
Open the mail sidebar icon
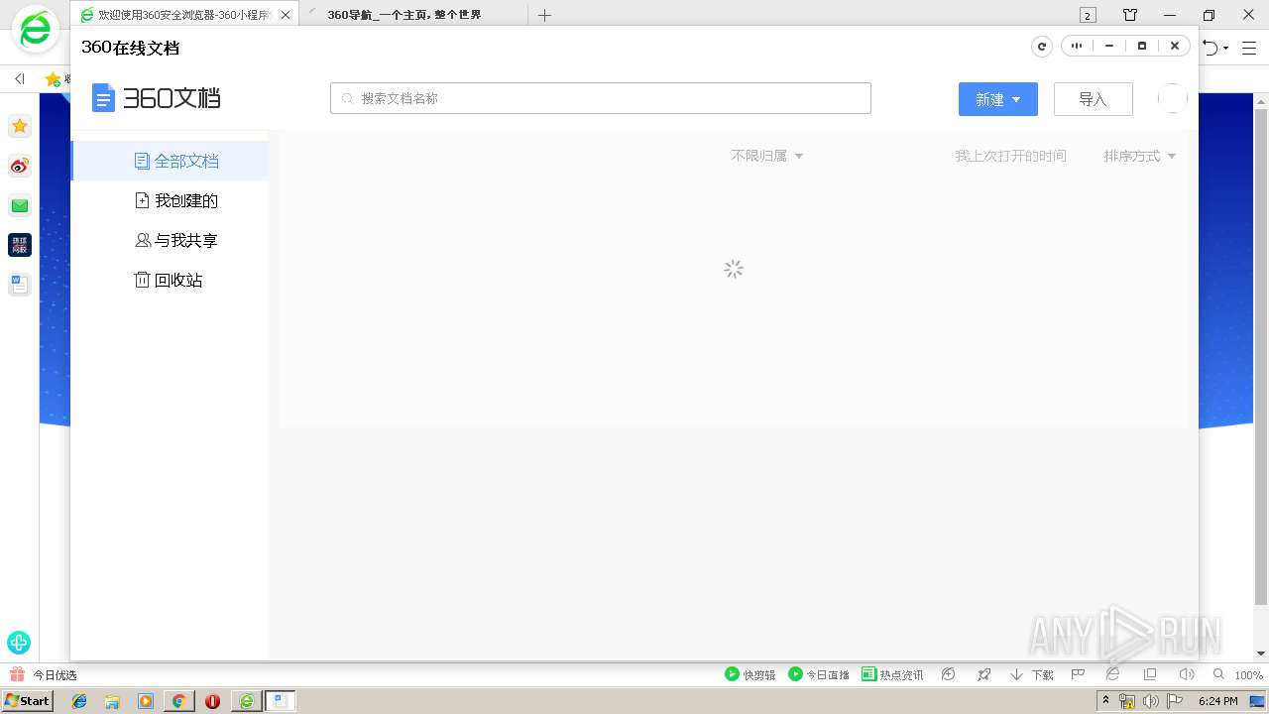(x=19, y=205)
